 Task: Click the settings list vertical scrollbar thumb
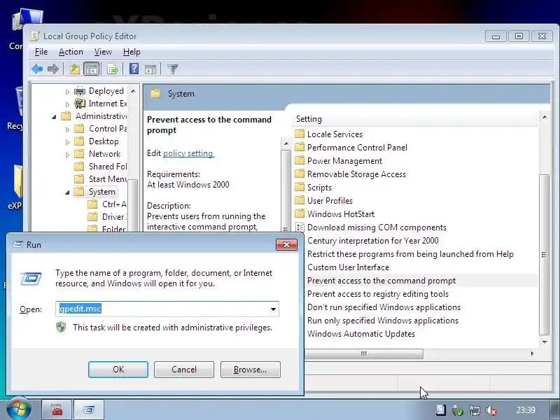tap(545, 254)
